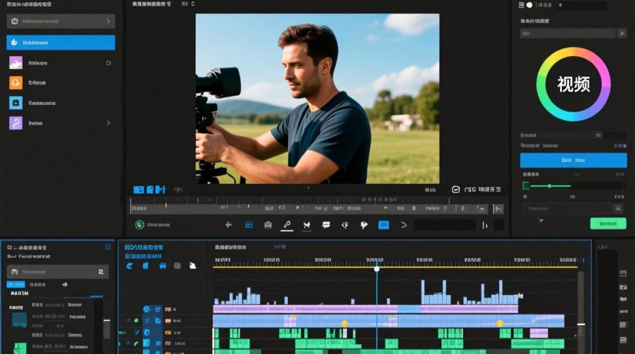Click the wide blue button in right panel

click(573, 160)
